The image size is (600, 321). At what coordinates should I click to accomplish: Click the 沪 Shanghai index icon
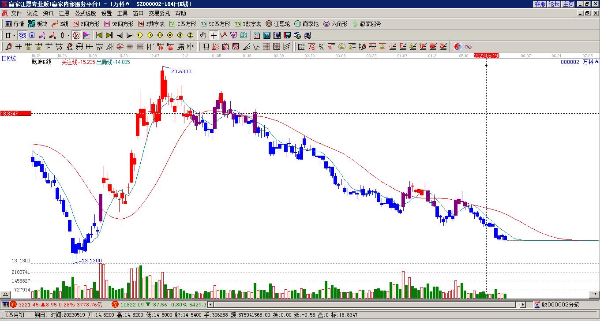(13, 304)
